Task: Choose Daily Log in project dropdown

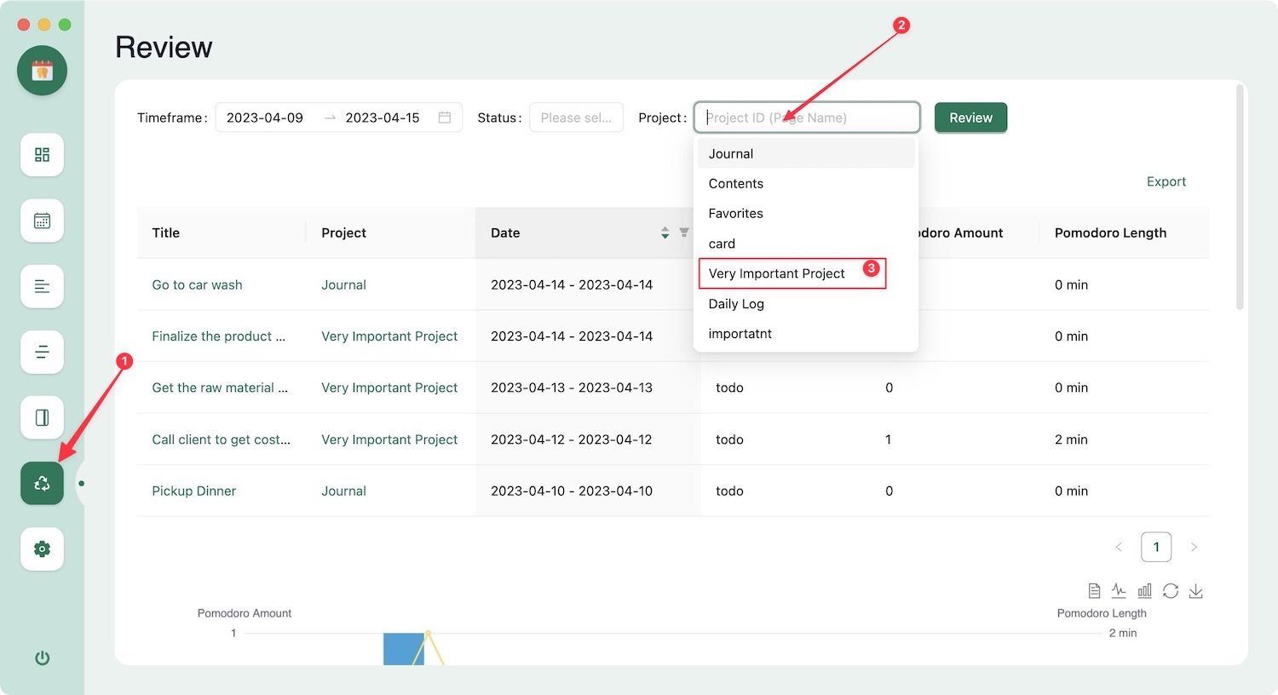Action: [736, 304]
